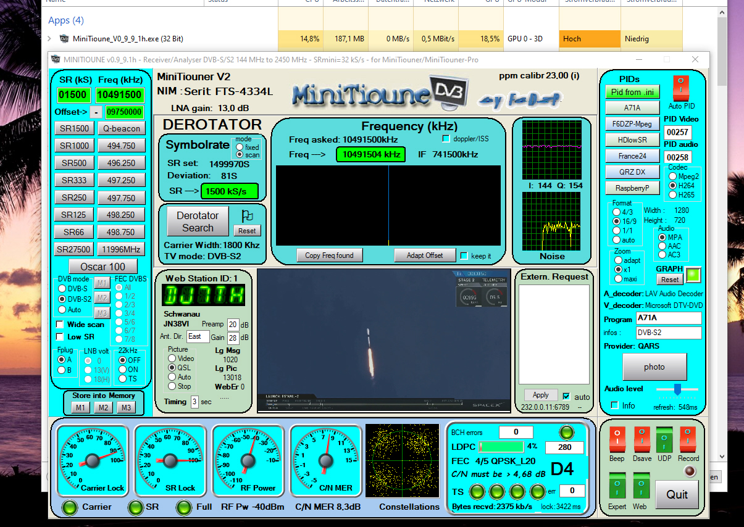744x527 pixels.
Task: Click the SR status LED
Action: click(x=135, y=507)
